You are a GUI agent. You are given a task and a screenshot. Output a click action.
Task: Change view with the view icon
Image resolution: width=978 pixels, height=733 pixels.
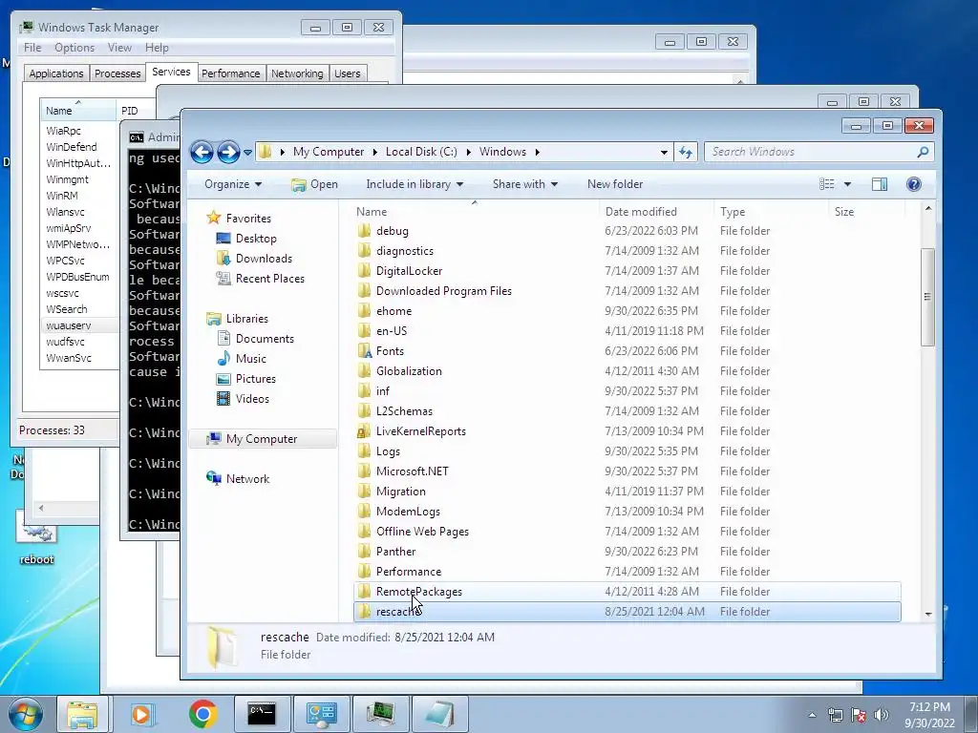[x=826, y=184]
